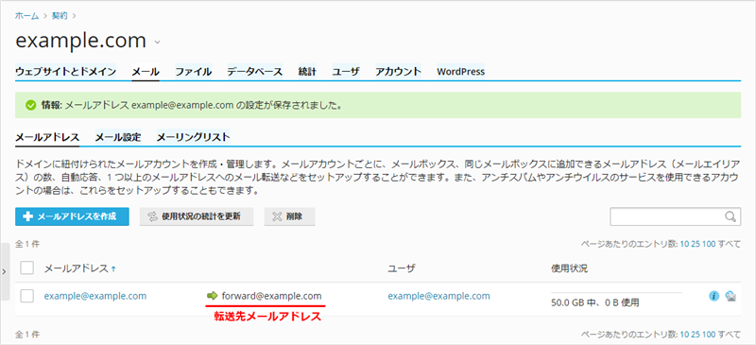Open the WordPress tab
The height and width of the screenshot is (345, 756).
(460, 72)
